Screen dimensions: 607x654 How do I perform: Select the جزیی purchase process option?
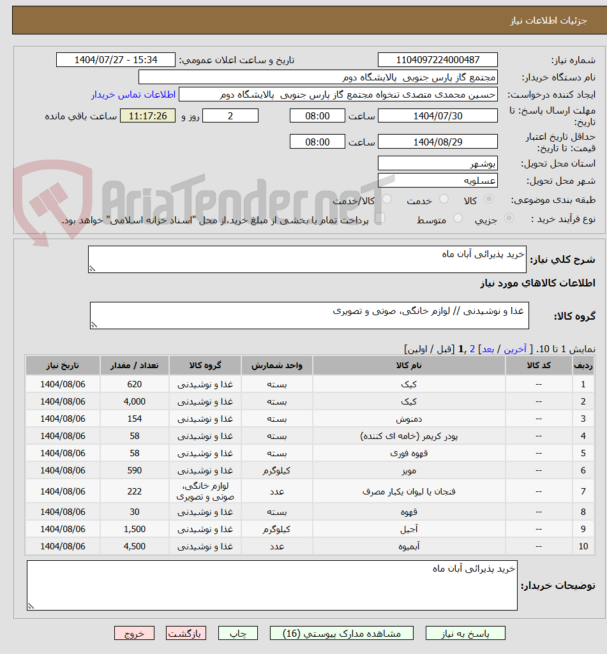509,217
